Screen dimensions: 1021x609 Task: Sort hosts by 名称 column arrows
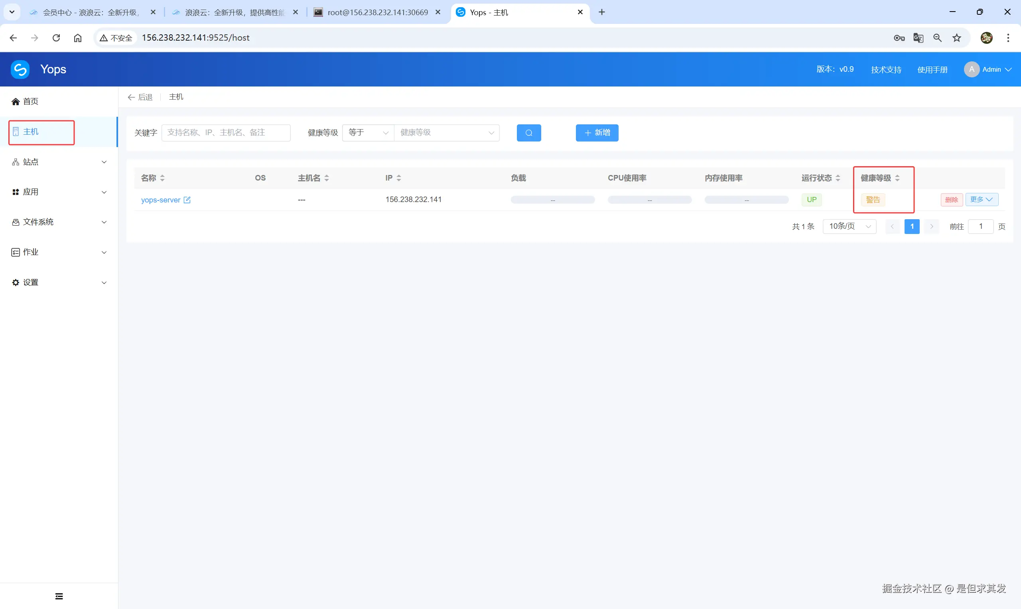163,178
